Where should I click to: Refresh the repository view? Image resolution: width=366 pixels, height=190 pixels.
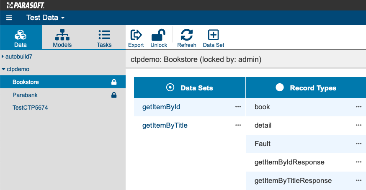(x=187, y=38)
